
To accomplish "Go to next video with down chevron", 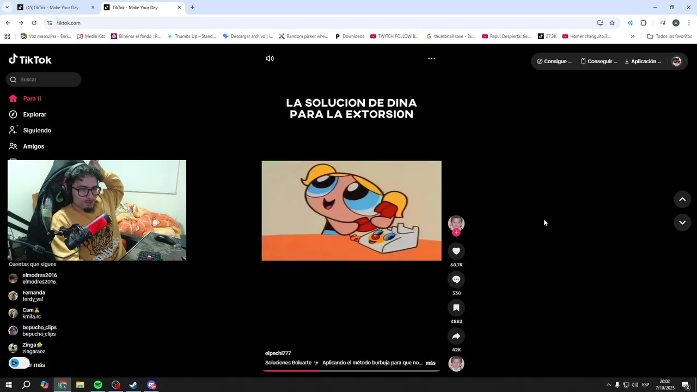I will point(682,222).
